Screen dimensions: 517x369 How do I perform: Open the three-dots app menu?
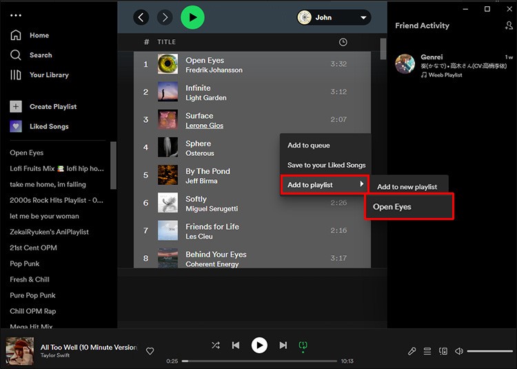point(15,15)
